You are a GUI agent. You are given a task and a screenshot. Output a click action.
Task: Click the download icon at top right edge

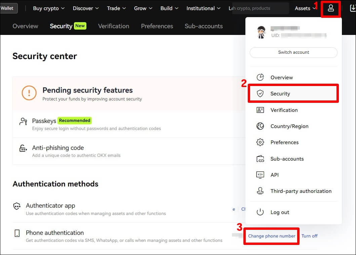pyautogui.click(x=353, y=8)
